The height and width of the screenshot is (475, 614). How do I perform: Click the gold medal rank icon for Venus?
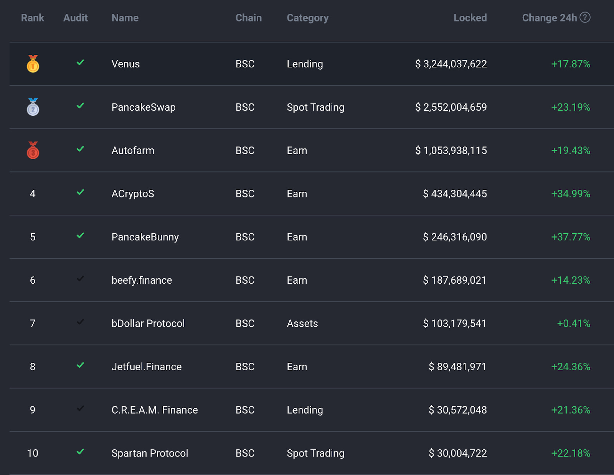click(33, 64)
